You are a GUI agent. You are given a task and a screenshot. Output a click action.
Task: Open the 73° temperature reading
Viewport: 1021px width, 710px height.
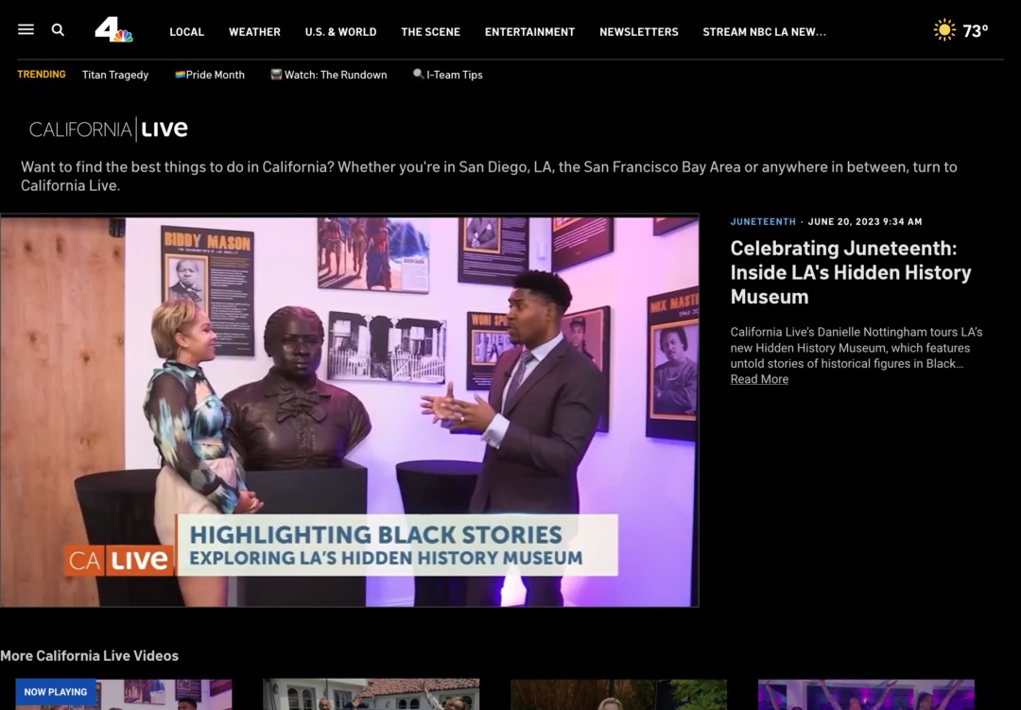[976, 31]
